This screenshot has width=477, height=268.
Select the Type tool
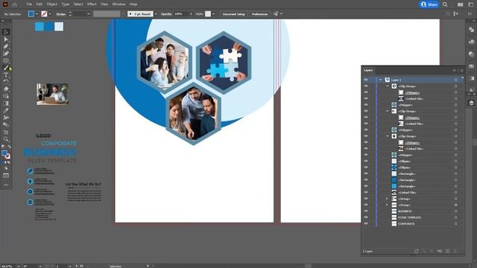pos(6,74)
